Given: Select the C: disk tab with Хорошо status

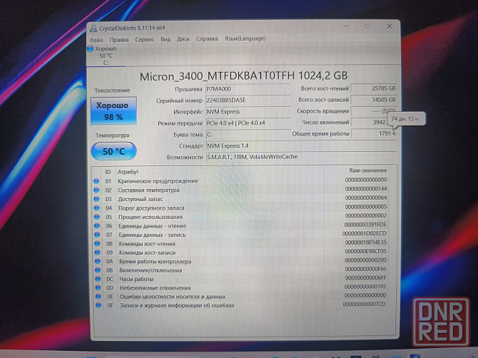Looking at the screenshot, I should point(106,56).
